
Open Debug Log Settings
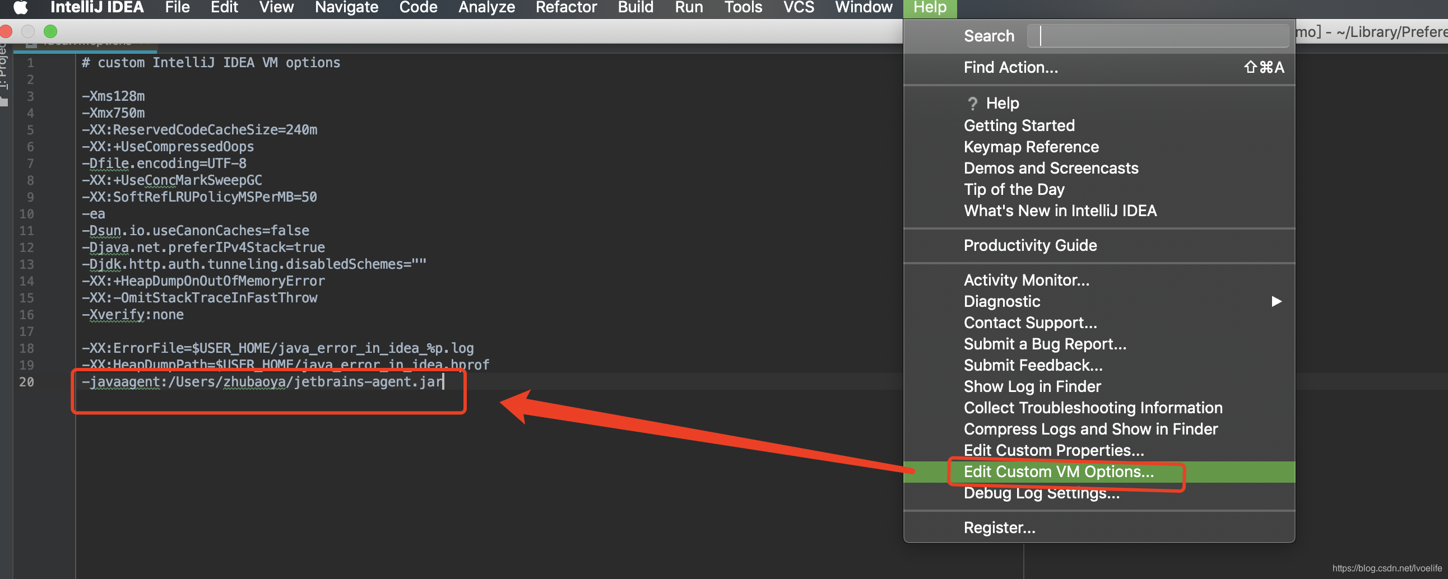(x=1099, y=493)
